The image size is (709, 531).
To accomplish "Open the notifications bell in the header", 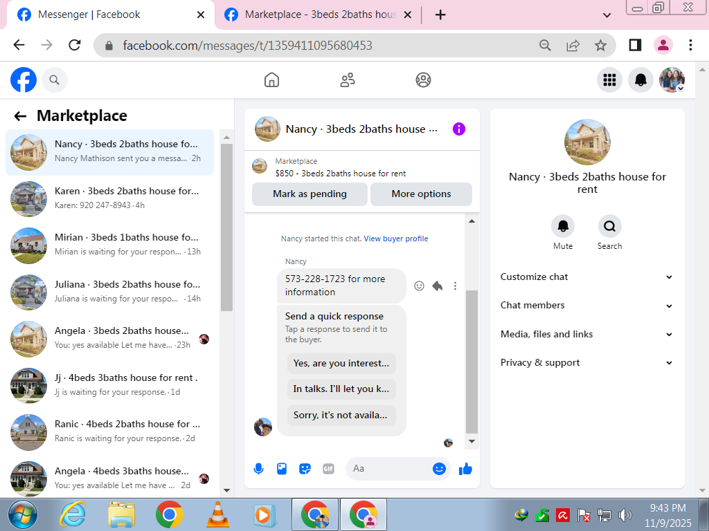I will (640, 80).
